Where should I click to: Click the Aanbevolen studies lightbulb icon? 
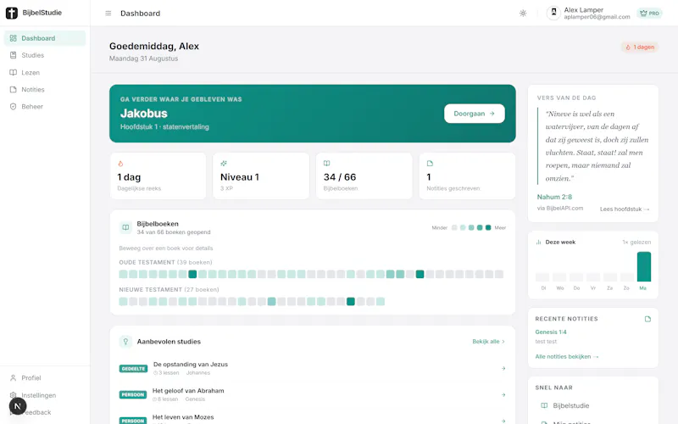coord(125,342)
